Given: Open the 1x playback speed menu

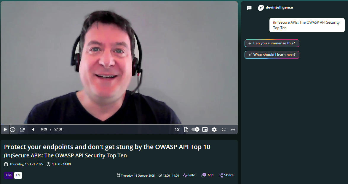Looking at the screenshot, I should tap(177, 129).
